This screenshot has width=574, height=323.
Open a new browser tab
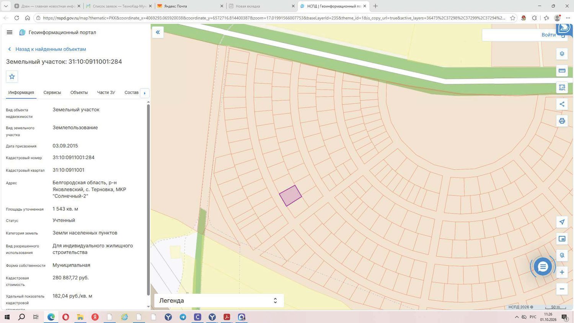pos(375,6)
